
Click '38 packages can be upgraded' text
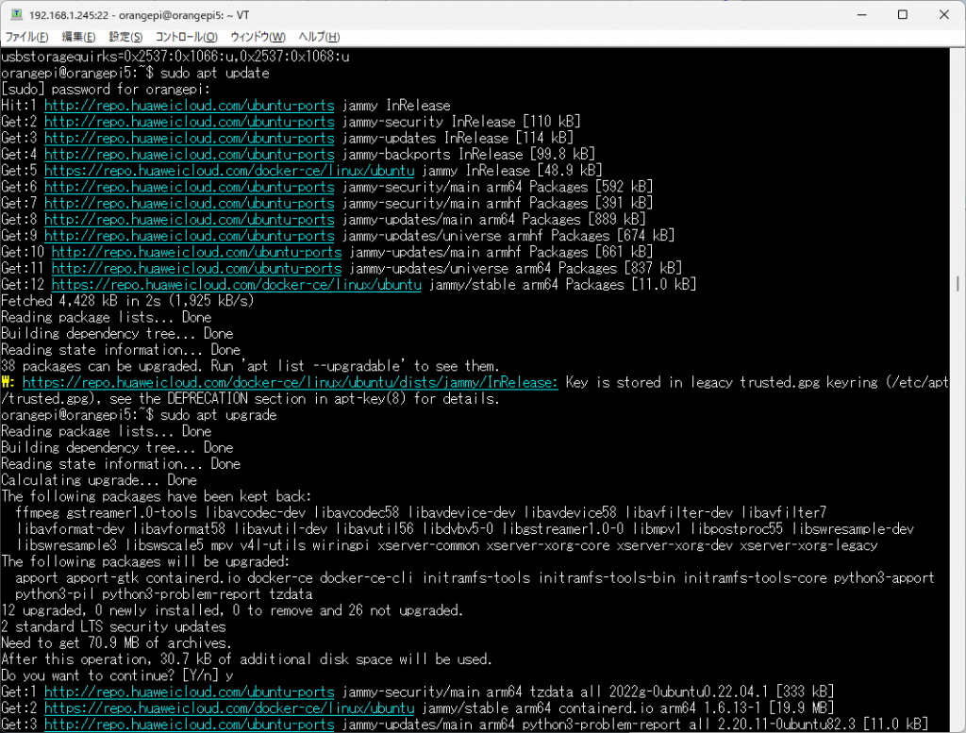102,366
